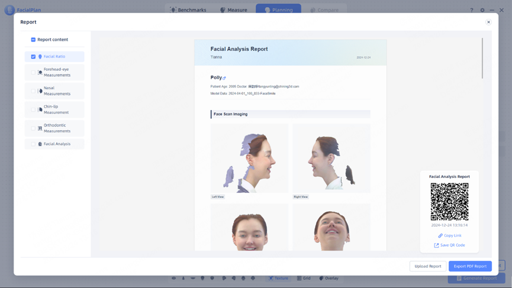Screen dimensions: 512x288
Task: Click the small blue icon next to Polly
Action: [x=224, y=78]
